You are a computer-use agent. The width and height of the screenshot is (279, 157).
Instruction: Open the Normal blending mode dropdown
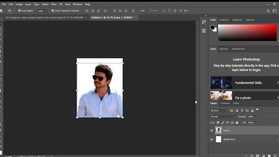tap(223, 116)
